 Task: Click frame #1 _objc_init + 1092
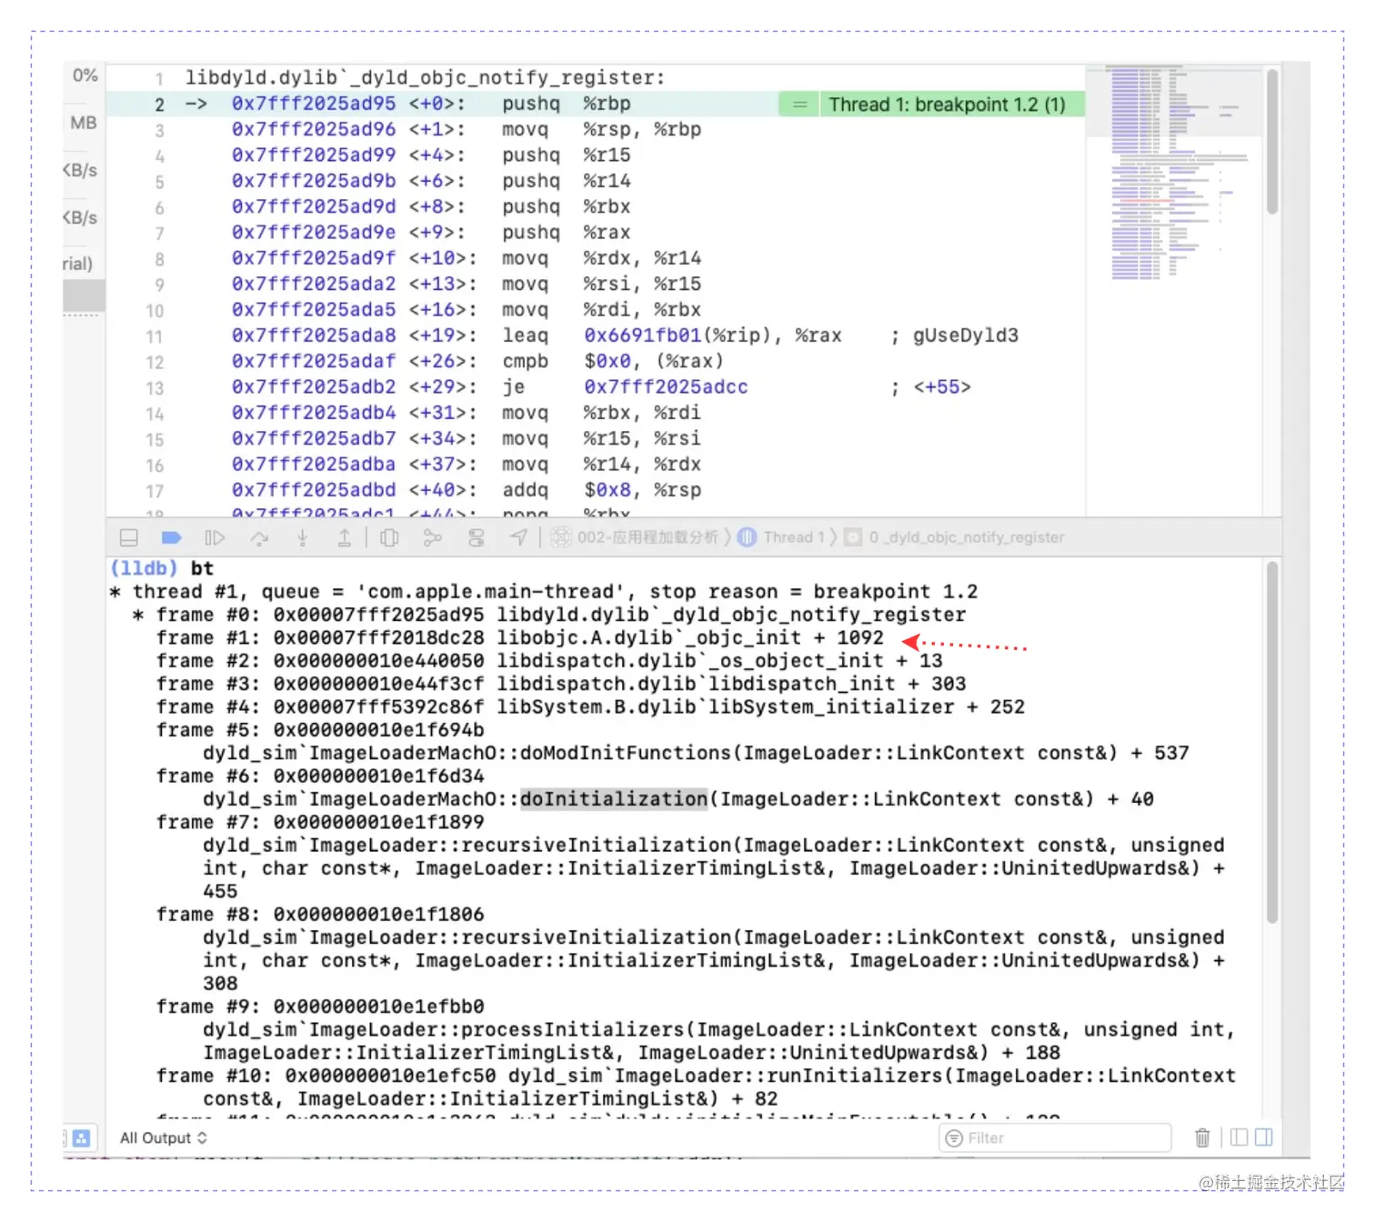(520, 637)
